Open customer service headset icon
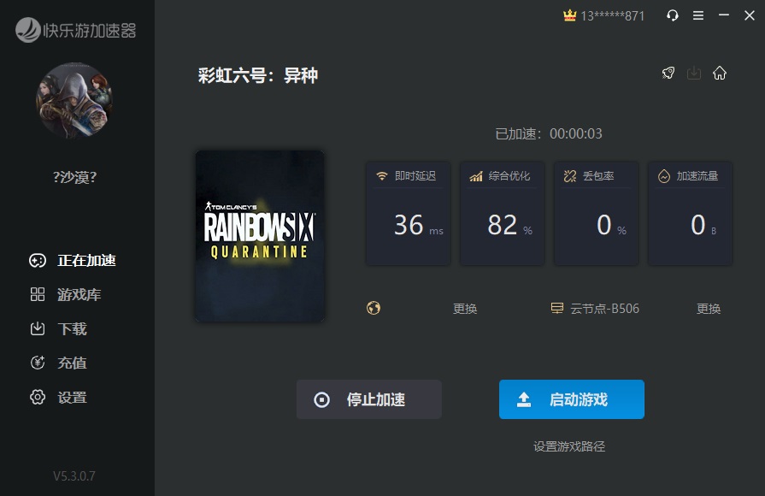Image resolution: width=765 pixels, height=496 pixels. [x=673, y=15]
